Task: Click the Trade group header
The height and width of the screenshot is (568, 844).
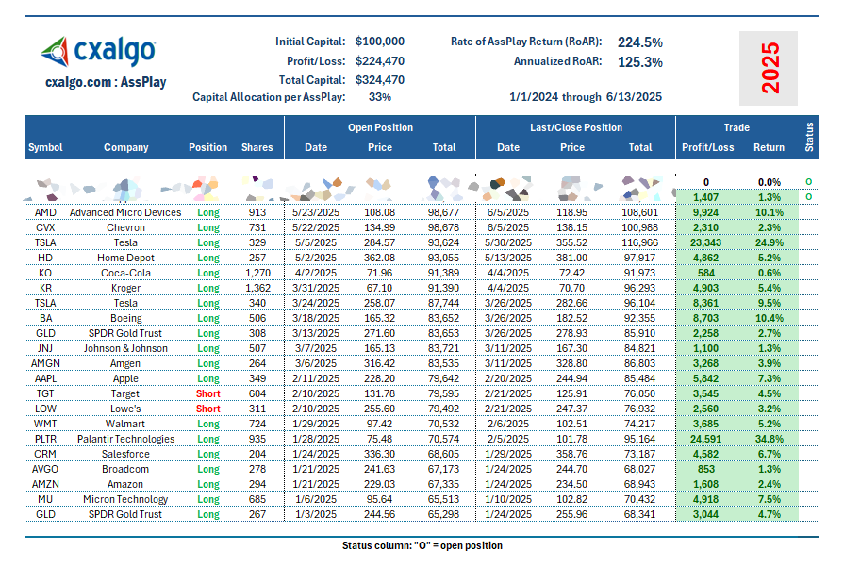Action: 736,127
